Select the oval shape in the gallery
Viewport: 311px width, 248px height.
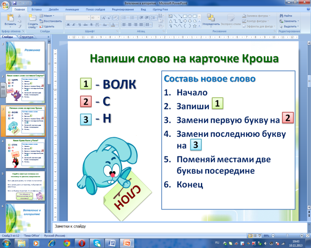[x=190, y=16]
